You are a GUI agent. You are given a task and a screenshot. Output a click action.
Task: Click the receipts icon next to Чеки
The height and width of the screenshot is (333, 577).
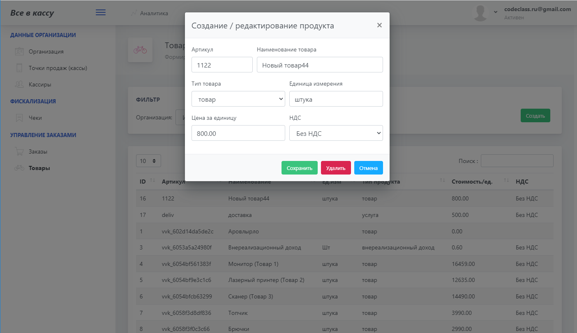click(x=19, y=118)
